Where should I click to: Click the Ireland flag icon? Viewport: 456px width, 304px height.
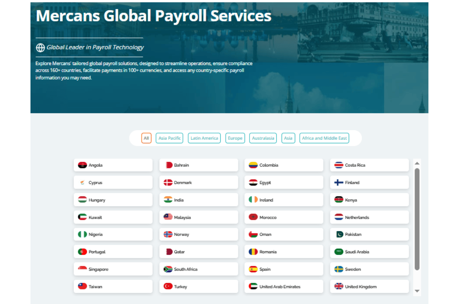[x=253, y=200]
